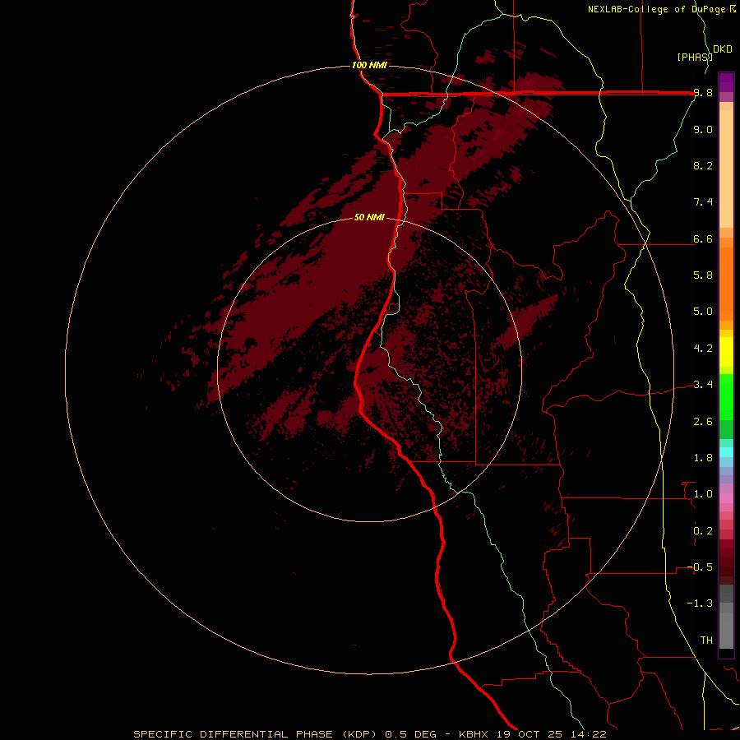This screenshot has height=740, width=740.
Task: Click the 1.8 value on the scale
Action: 703,458
